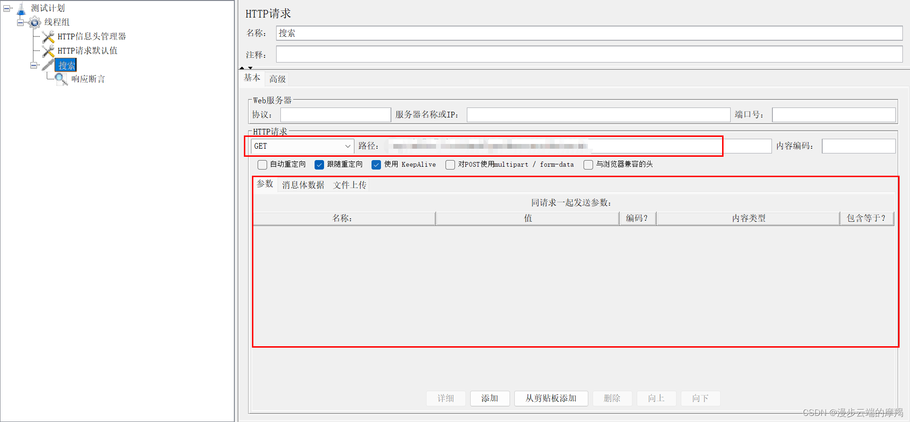The width and height of the screenshot is (910, 422).
Task: Select the 响应断言 tree item
Action: pyautogui.click(x=88, y=79)
